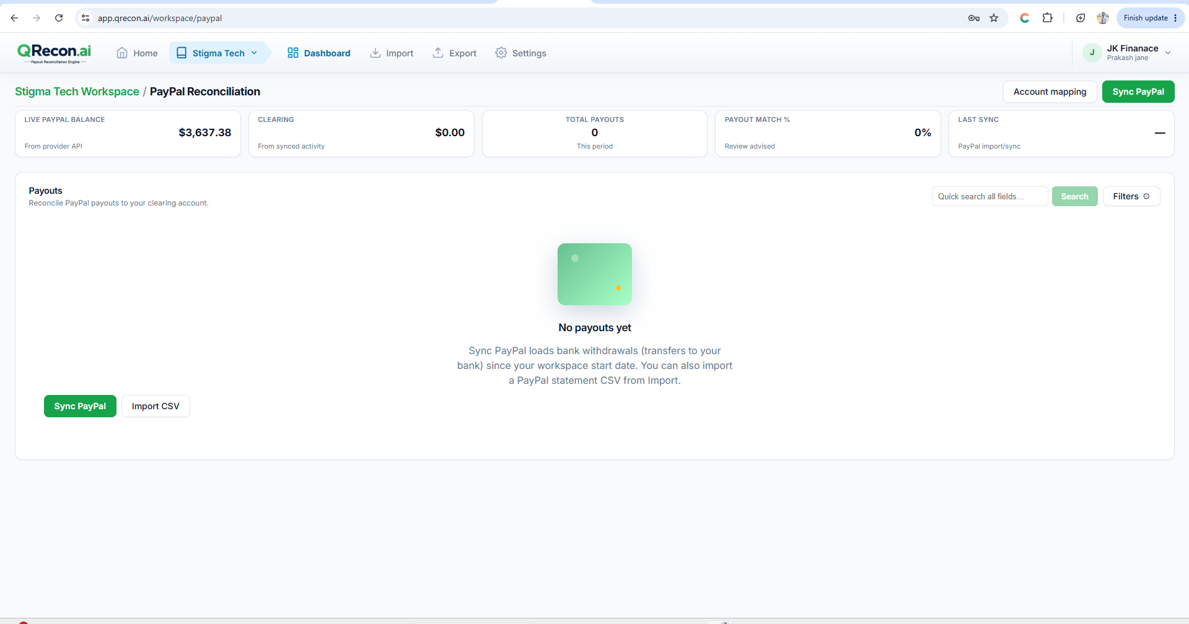The image size is (1189, 624).
Task: Click the browser media/cast extension icon
Action: click(1080, 18)
